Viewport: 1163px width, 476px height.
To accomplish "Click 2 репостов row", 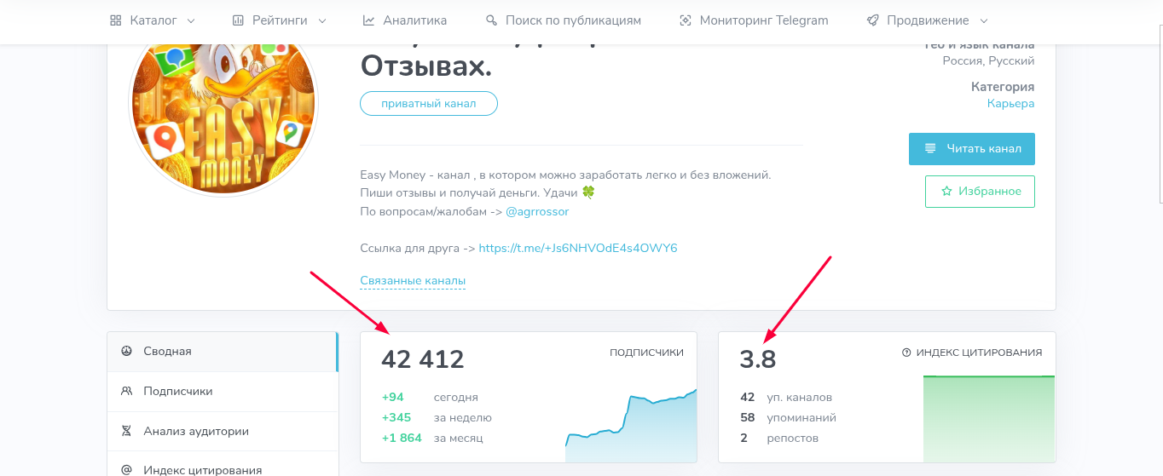I will [x=779, y=438].
